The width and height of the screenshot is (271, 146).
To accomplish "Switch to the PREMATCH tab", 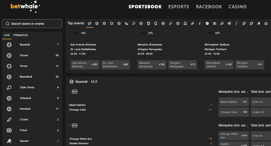I will click(x=21, y=35).
